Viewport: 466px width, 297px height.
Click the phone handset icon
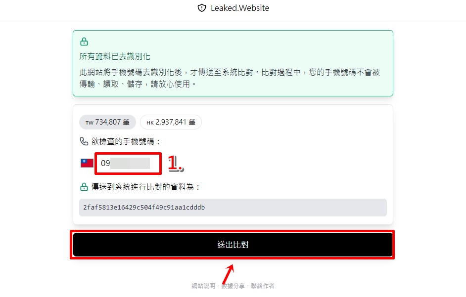click(84, 141)
